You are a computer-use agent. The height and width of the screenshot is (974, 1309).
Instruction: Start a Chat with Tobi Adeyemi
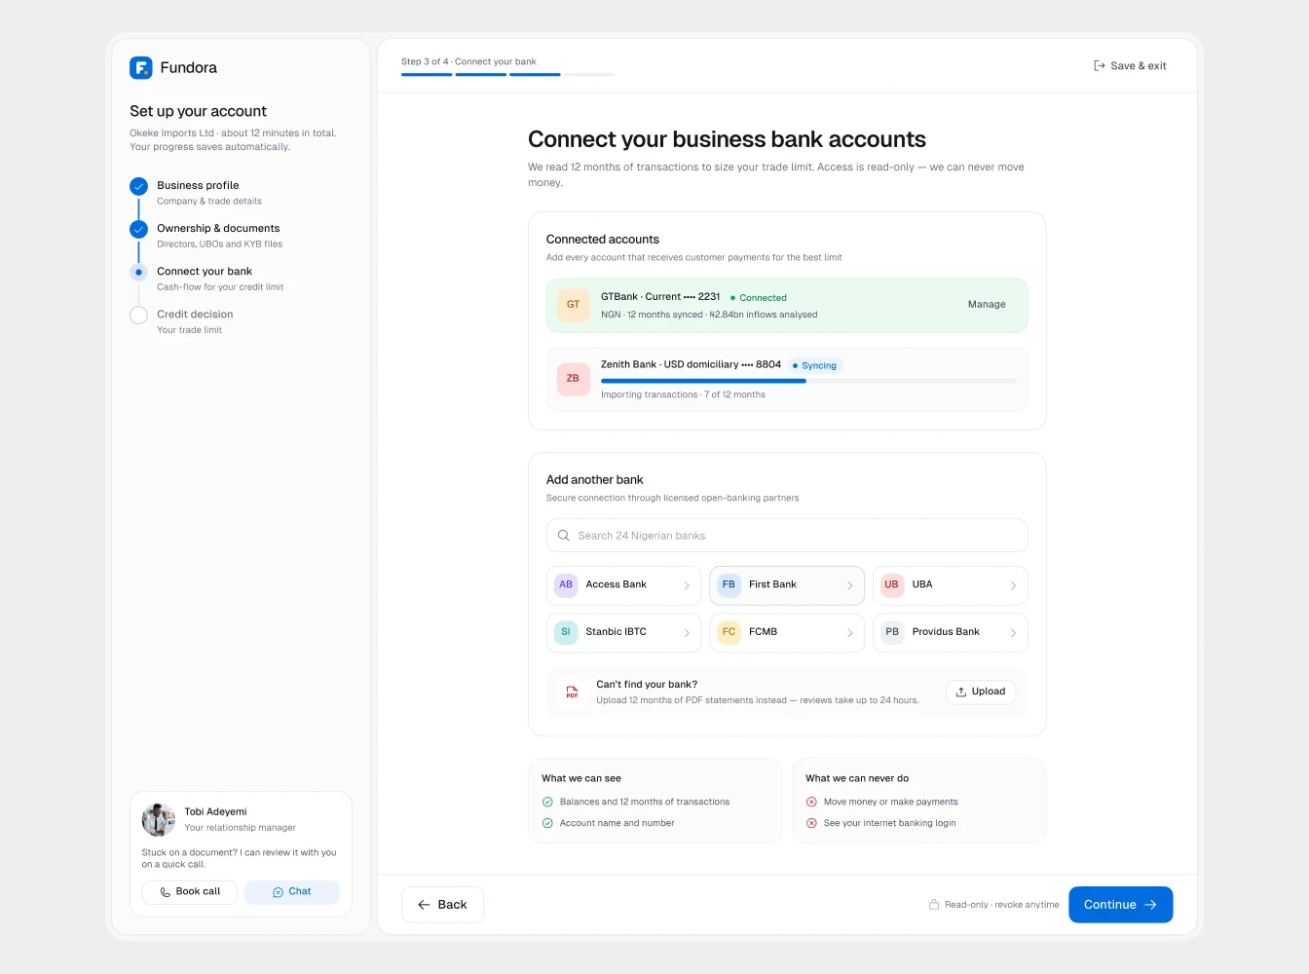coord(292,892)
